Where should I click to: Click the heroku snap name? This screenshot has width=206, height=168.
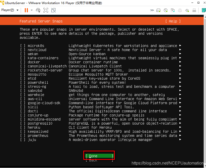pyautogui.click(x=34, y=127)
